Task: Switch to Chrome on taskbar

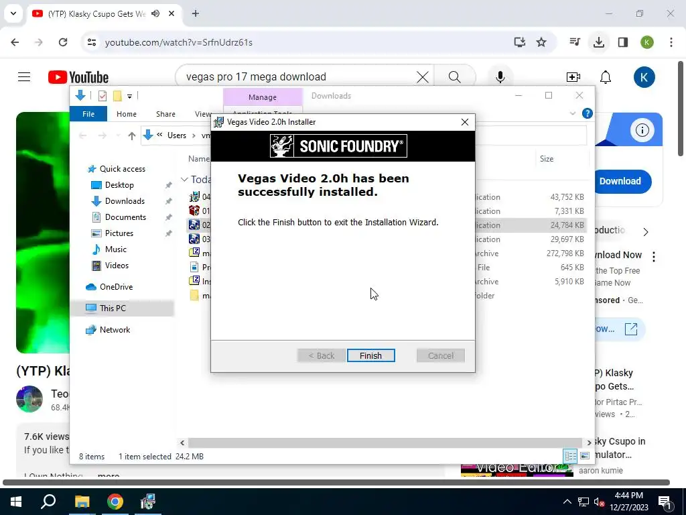Action: (x=115, y=502)
